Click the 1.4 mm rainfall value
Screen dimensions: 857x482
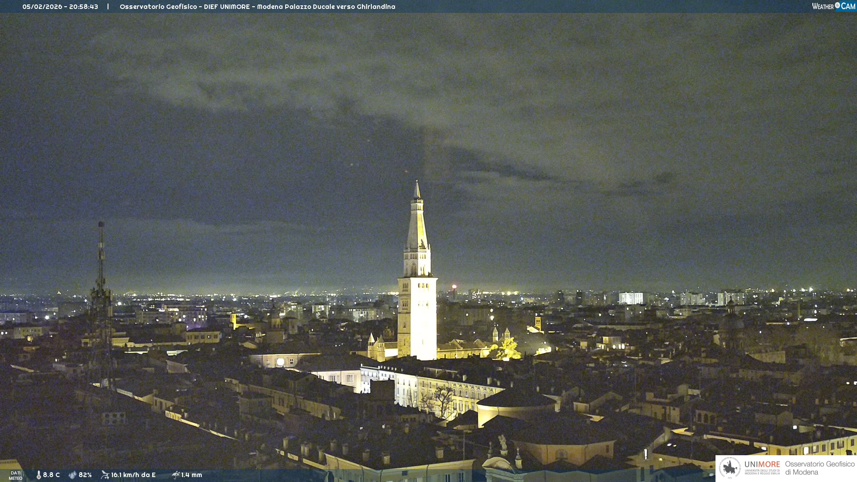(x=191, y=475)
